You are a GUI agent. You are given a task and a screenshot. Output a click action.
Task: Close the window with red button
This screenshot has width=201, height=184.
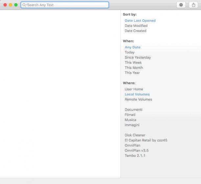pos(5,5)
